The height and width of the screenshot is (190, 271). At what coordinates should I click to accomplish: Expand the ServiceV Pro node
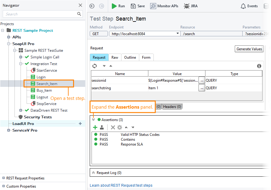(x=8, y=130)
